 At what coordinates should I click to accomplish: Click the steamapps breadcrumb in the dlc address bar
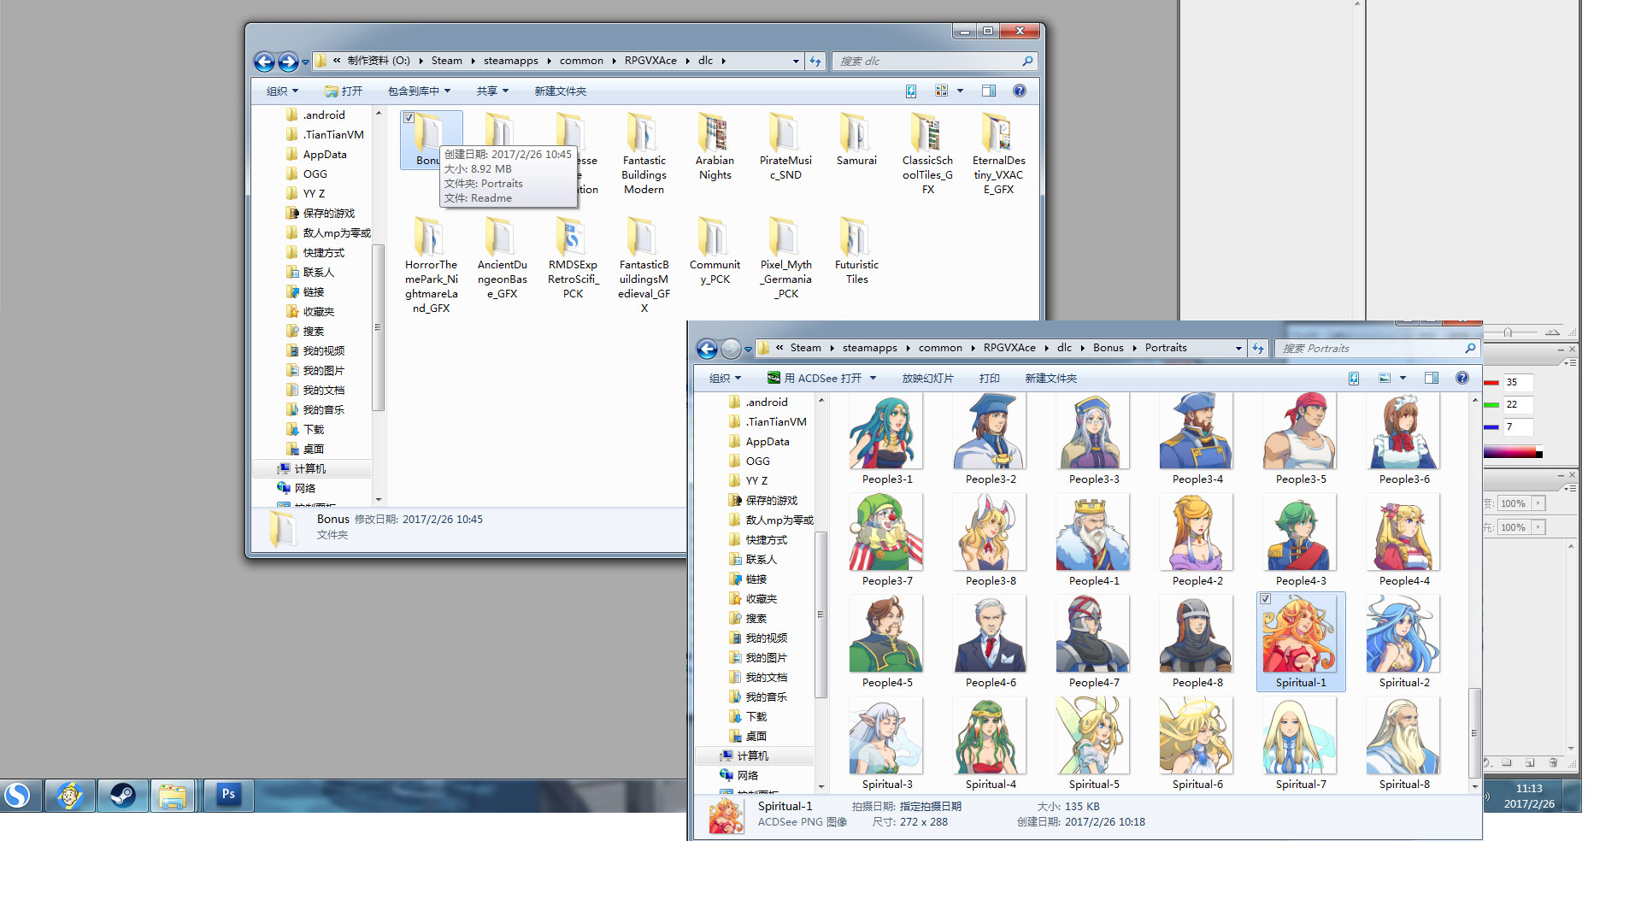[x=510, y=61]
